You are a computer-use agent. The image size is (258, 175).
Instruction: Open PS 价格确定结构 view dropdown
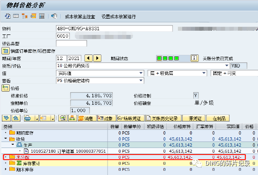click(141, 81)
